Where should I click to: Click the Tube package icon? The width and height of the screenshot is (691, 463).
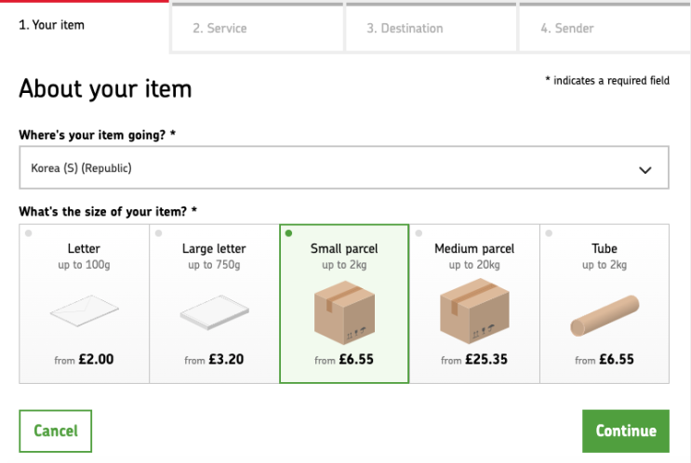605,316
